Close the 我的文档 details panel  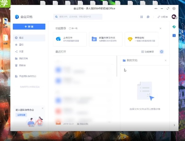point(166,60)
